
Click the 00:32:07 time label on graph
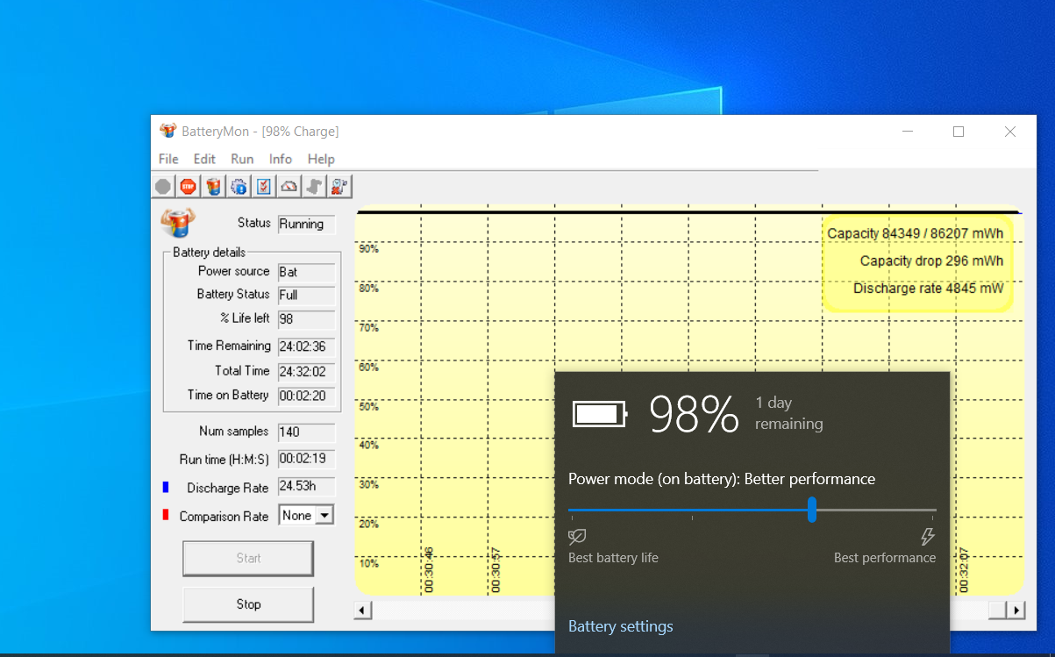[x=964, y=570]
